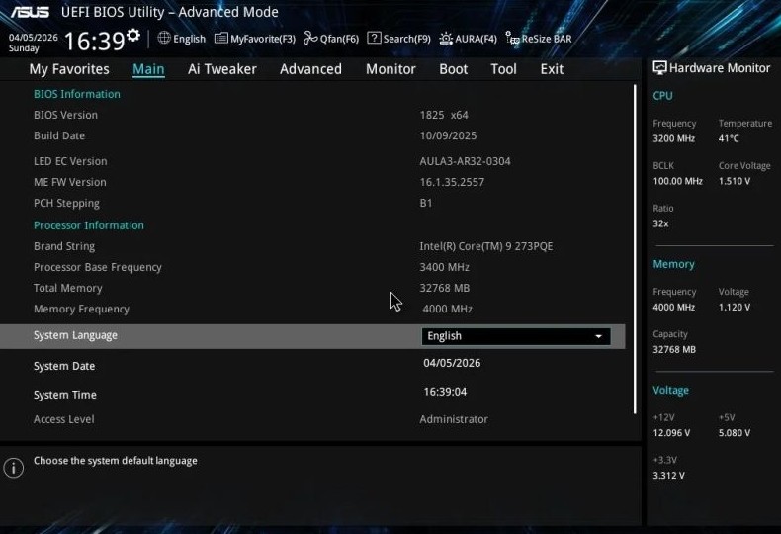Click the Hardware Monitor screen icon
This screenshot has width=781, height=534.
(659, 68)
